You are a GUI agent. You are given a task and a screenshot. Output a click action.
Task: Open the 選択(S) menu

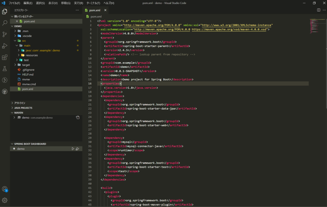(x=40, y=3)
